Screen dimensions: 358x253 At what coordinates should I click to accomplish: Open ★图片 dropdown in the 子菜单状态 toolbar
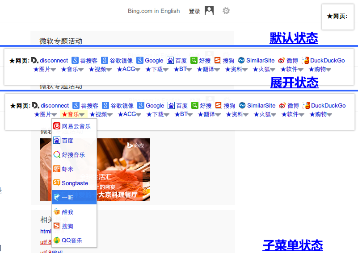(46, 114)
